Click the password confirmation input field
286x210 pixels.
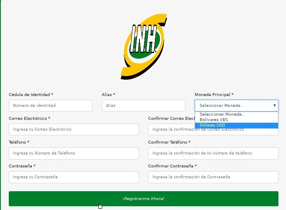click(x=213, y=177)
